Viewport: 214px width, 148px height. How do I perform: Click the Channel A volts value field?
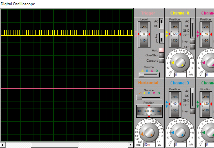click(180, 75)
